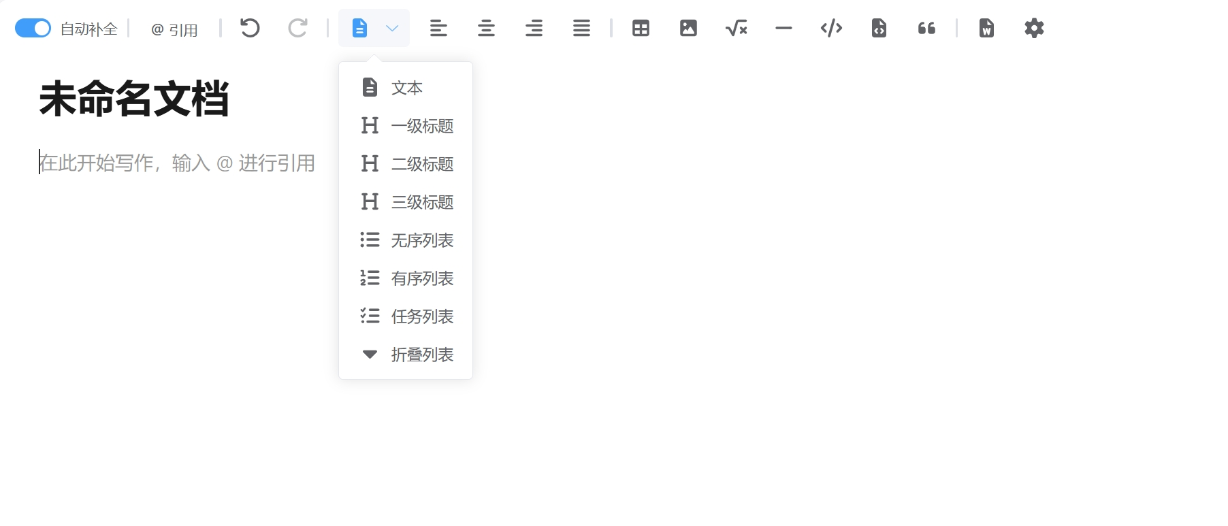Screen dimensions: 1228x526
Task: Insert a table
Action: 641,28
